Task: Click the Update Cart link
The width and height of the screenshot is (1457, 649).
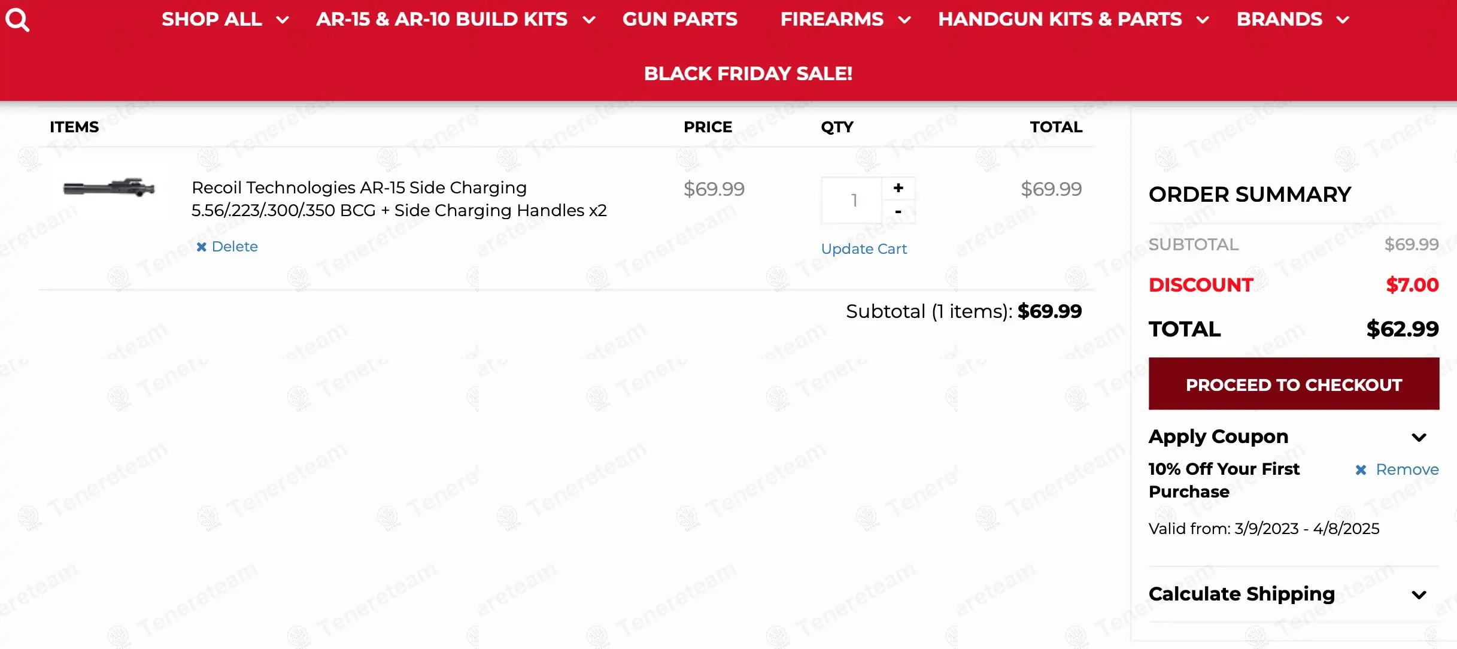Action: coord(863,248)
